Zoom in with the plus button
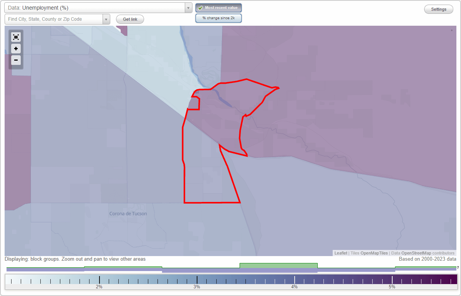461x296 pixels. pos(16,49)
